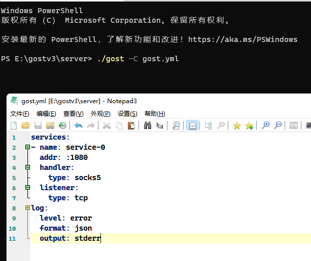Click the 'addr: :1080' value
Screen dimensions: 311x261
tap(77, 157)
